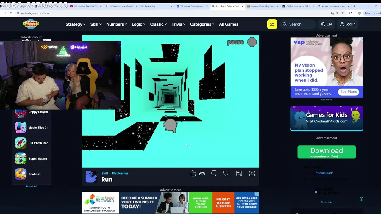Click the Run game thumbnail icon

point(91,177)
